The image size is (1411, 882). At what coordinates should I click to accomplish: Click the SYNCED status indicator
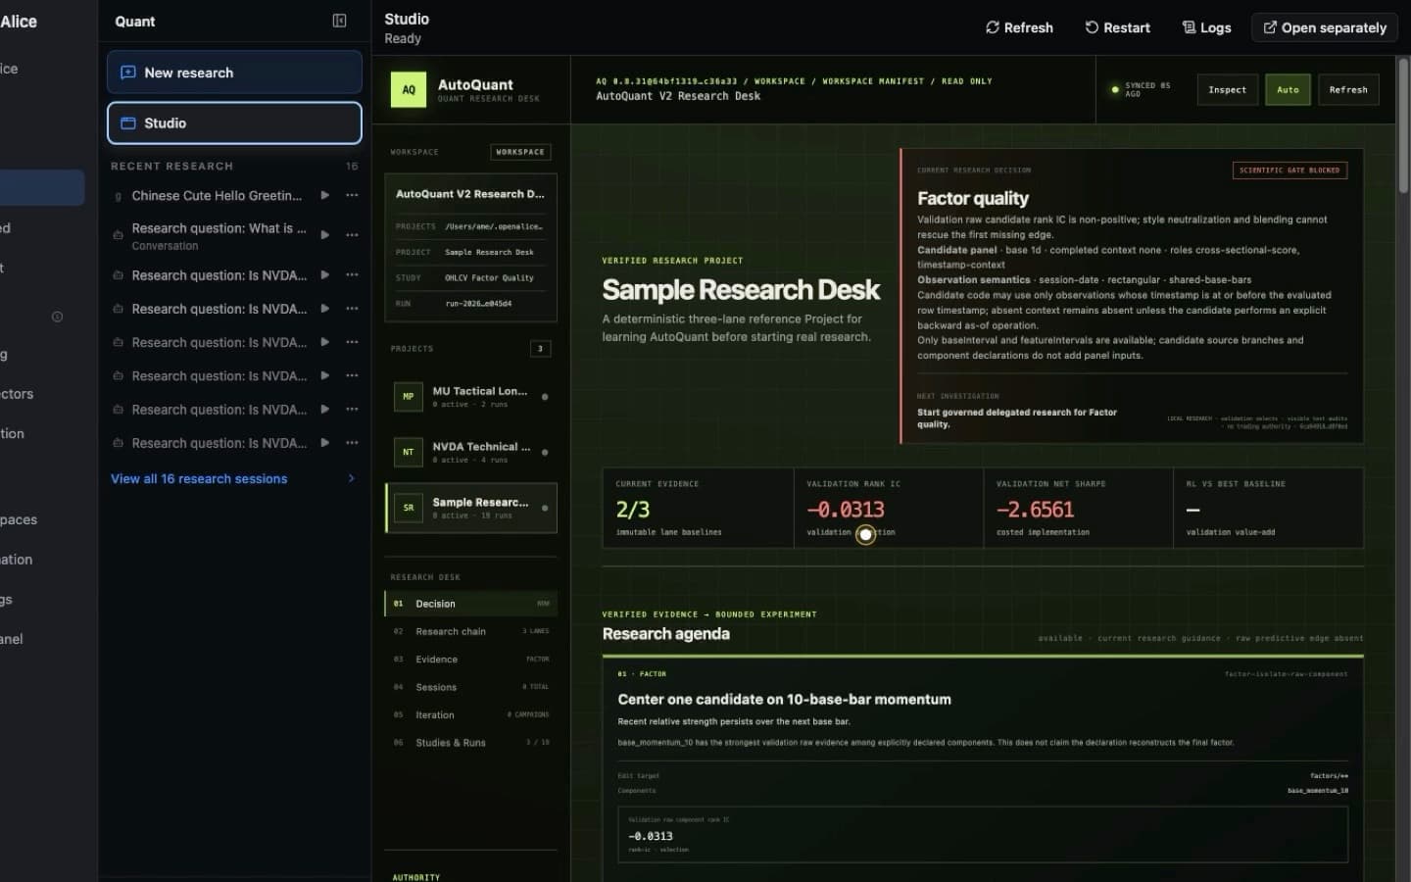click(x=1141, y=89)
